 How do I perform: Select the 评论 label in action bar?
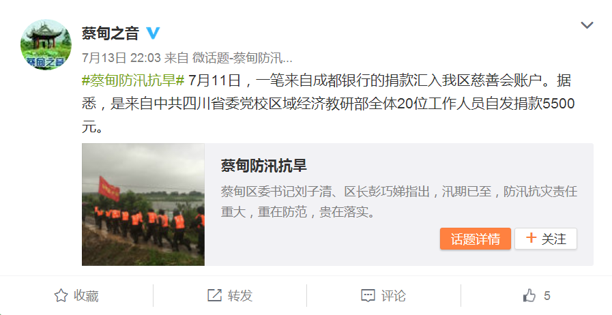394,296
